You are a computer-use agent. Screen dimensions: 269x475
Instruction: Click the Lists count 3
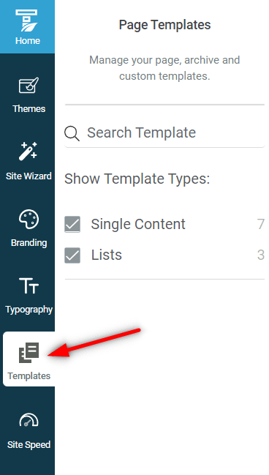(261, 255)
